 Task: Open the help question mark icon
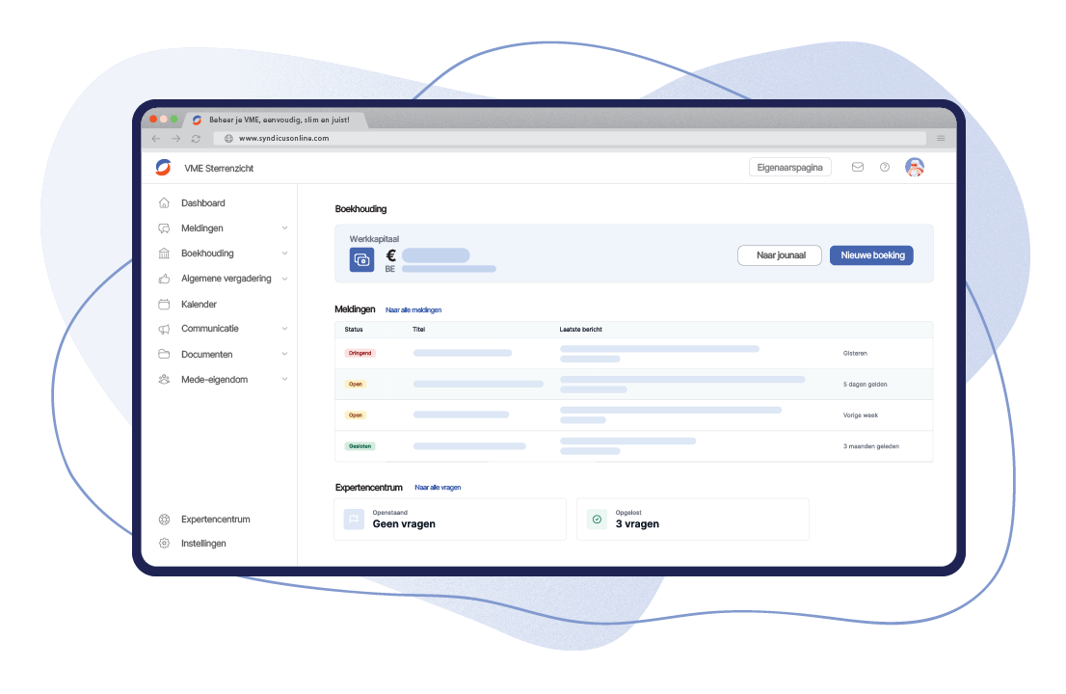coord(884,167)
